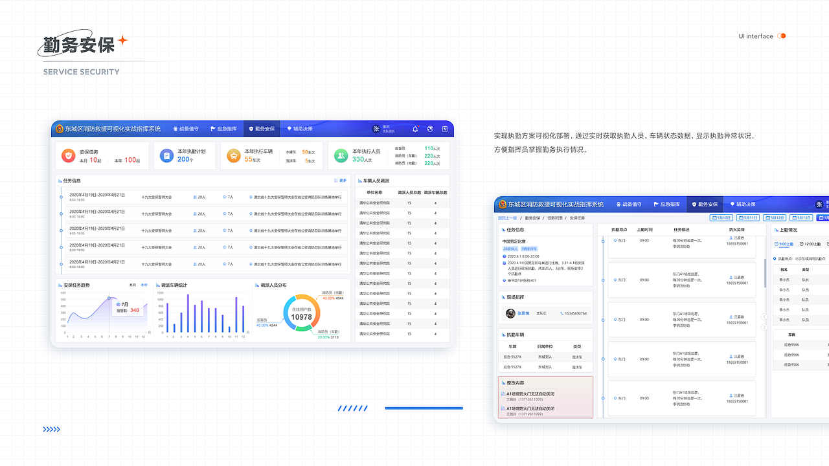Image resolution: width=829 pixels, height=466 pixels.
Task: Click the orange vehicle 本年执行车辆 icon
Action: pyautogui.click(x=233, y=156)
